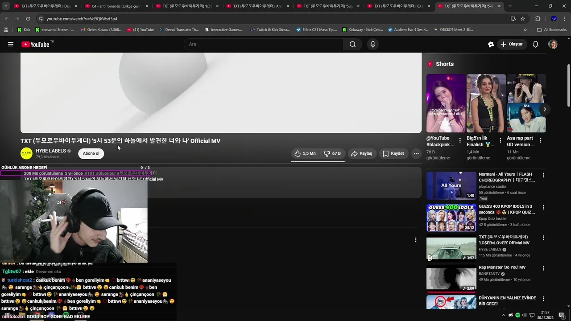Go back in browser history

pyautogui.click(x=6, y=19)
